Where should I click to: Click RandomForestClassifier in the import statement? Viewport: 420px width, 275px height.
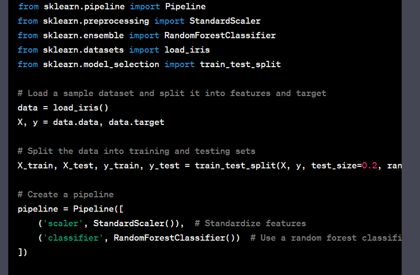click(x=220, y=35)
